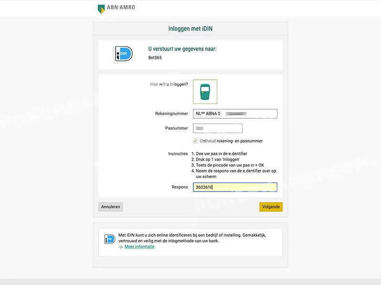Click the Inloggen met iDIN heading

(x=190, y=28)
